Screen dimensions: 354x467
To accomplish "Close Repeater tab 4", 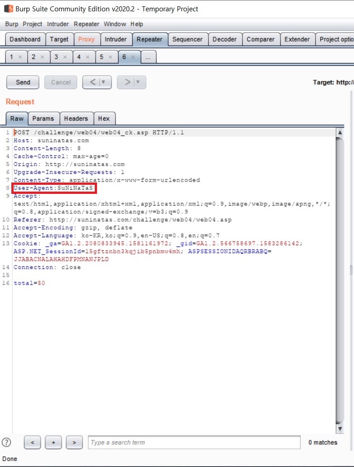I will click(87, 57).
